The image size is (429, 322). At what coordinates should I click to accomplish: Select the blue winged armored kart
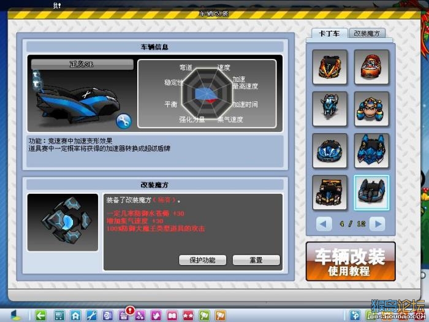371,151
